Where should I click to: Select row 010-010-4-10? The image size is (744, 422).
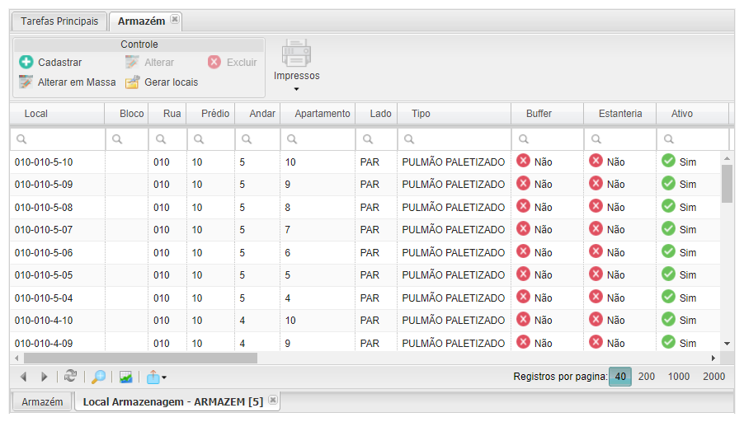[x=365, y=321]
